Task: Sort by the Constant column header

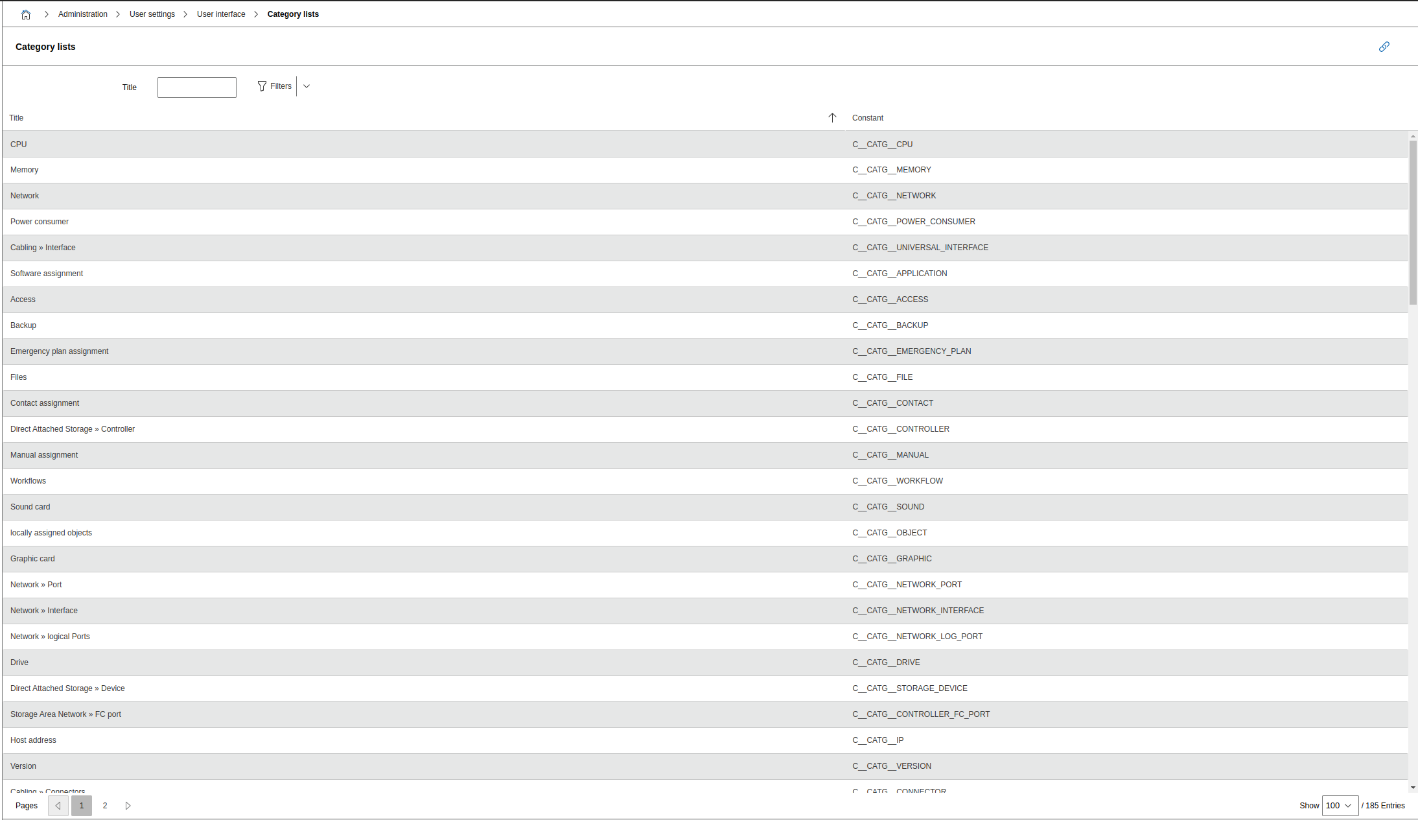Action: [x=868, y=118]
